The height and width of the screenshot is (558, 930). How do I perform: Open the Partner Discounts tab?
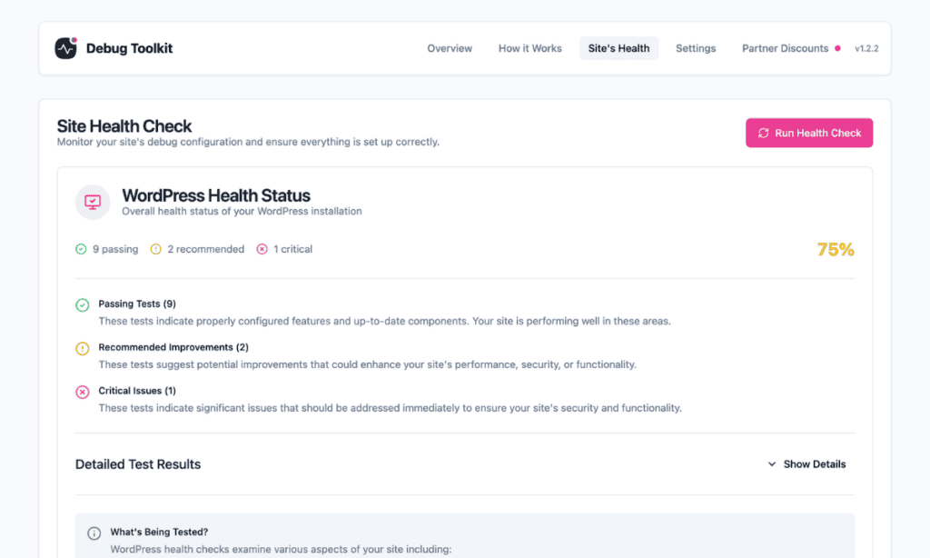(x=786, y=49)
